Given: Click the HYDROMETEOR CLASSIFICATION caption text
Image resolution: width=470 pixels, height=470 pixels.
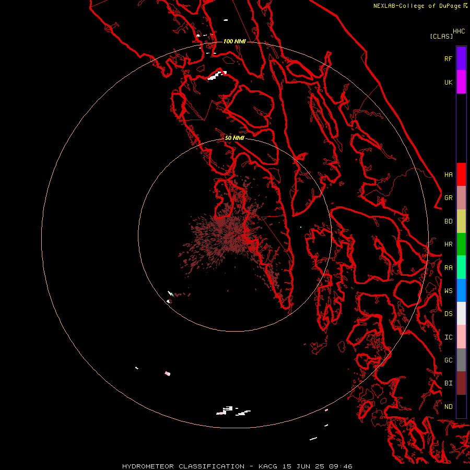Looking at the screenshot, I should (183, 466).
